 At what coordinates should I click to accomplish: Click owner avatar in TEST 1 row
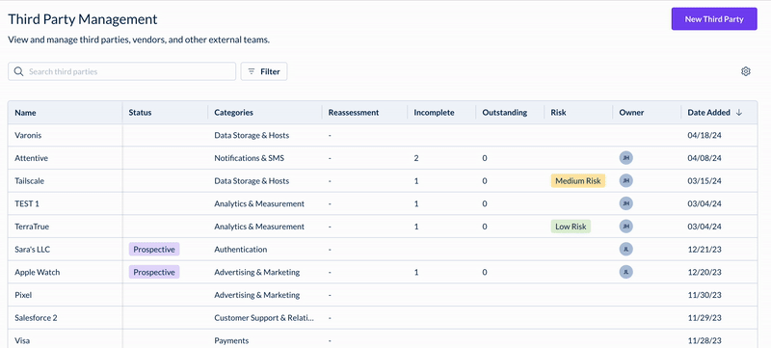[x=625, y=203]
